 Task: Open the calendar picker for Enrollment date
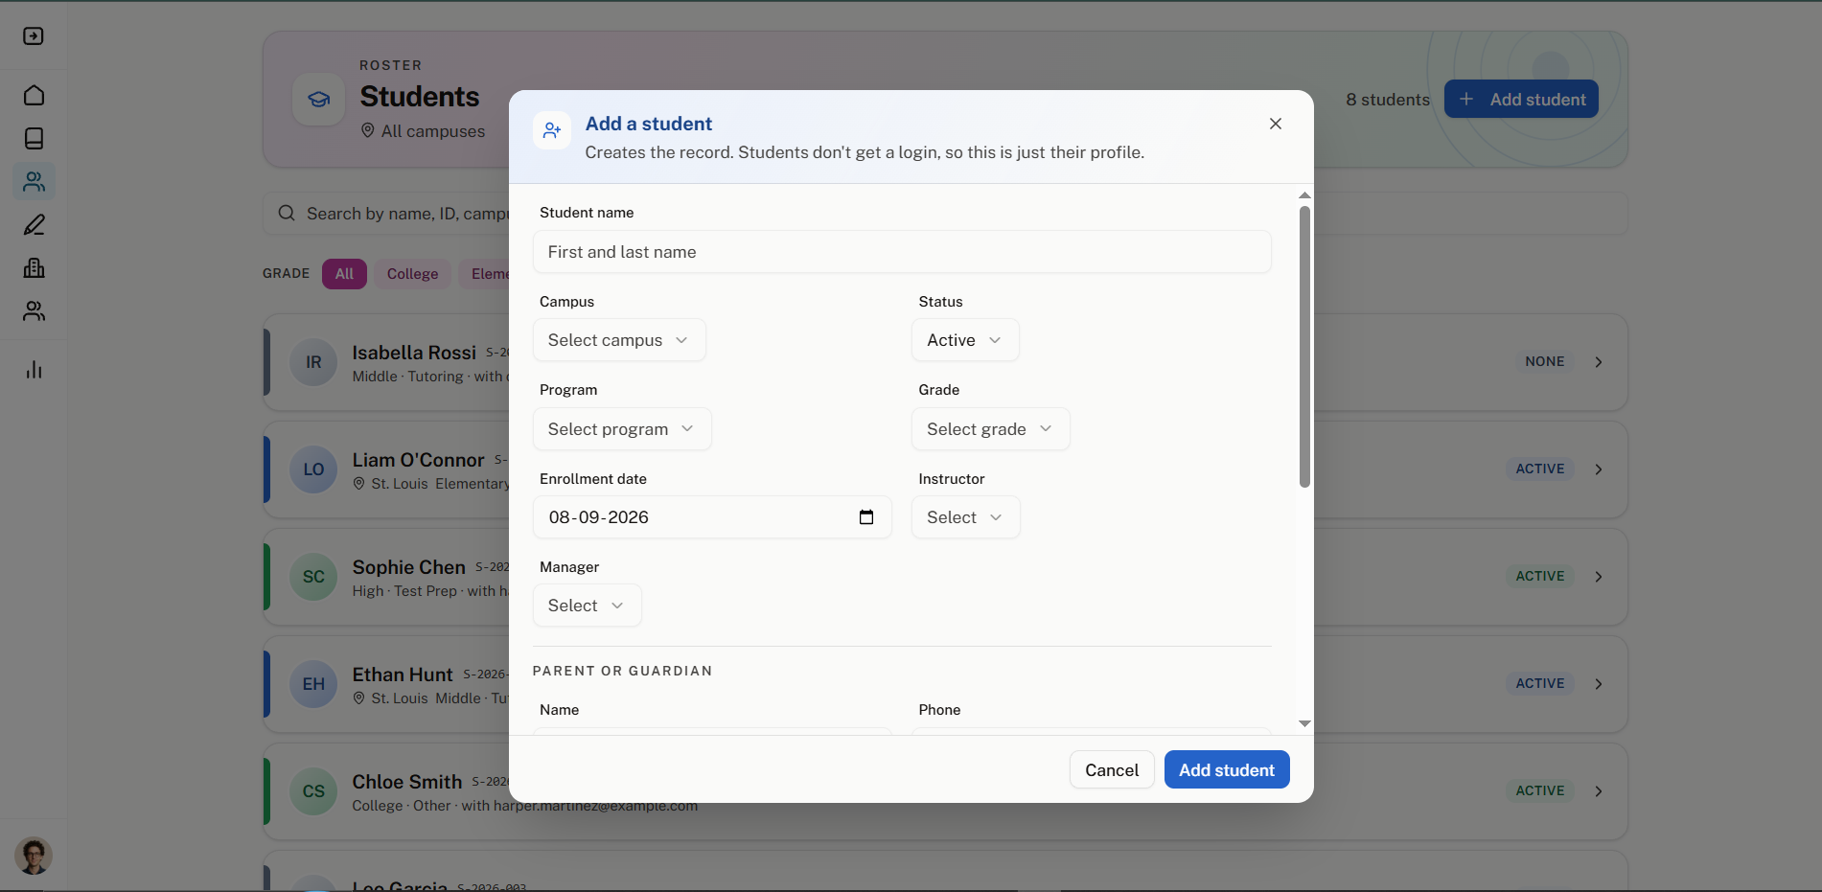[x=866, y=517]
